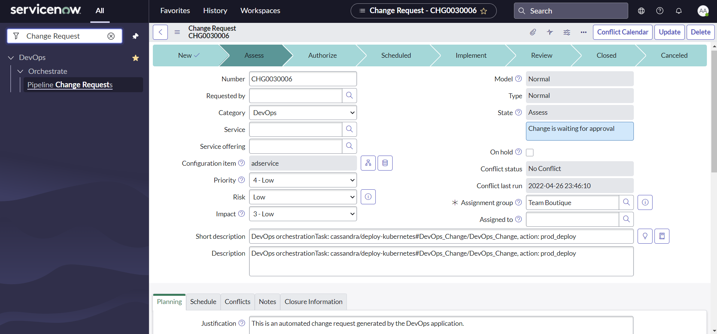Open notifications bell
Image resolution: width=717 pixels, height=334 pixels.
(x=679, y=11)
